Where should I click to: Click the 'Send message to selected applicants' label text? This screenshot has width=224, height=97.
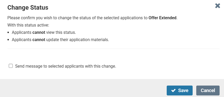[66, 66]
